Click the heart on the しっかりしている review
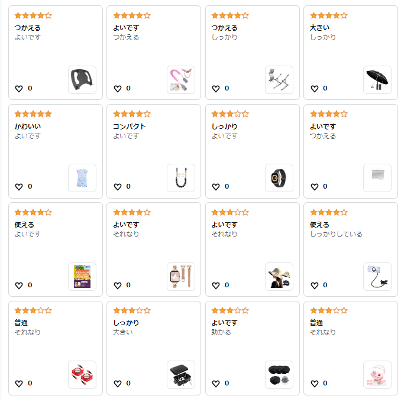Image resolution: width=401 pixels, height=399 pixels. 314,286
